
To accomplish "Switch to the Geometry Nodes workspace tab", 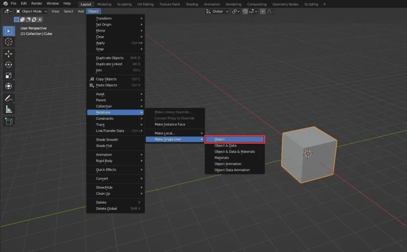I will (285, 4).
